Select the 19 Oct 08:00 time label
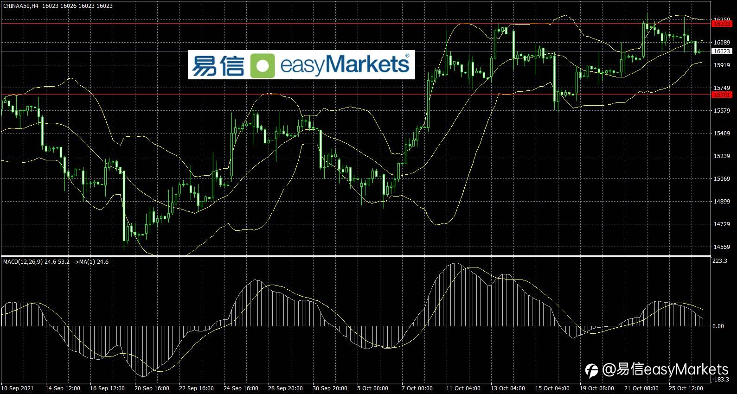This screenshot has width=737, height=394. coord(597,388)
